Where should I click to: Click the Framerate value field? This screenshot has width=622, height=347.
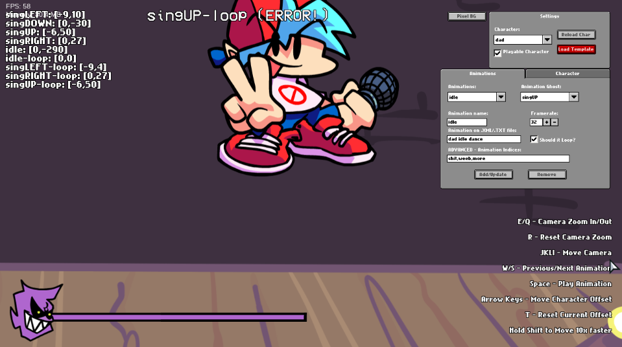click(536, 122)
